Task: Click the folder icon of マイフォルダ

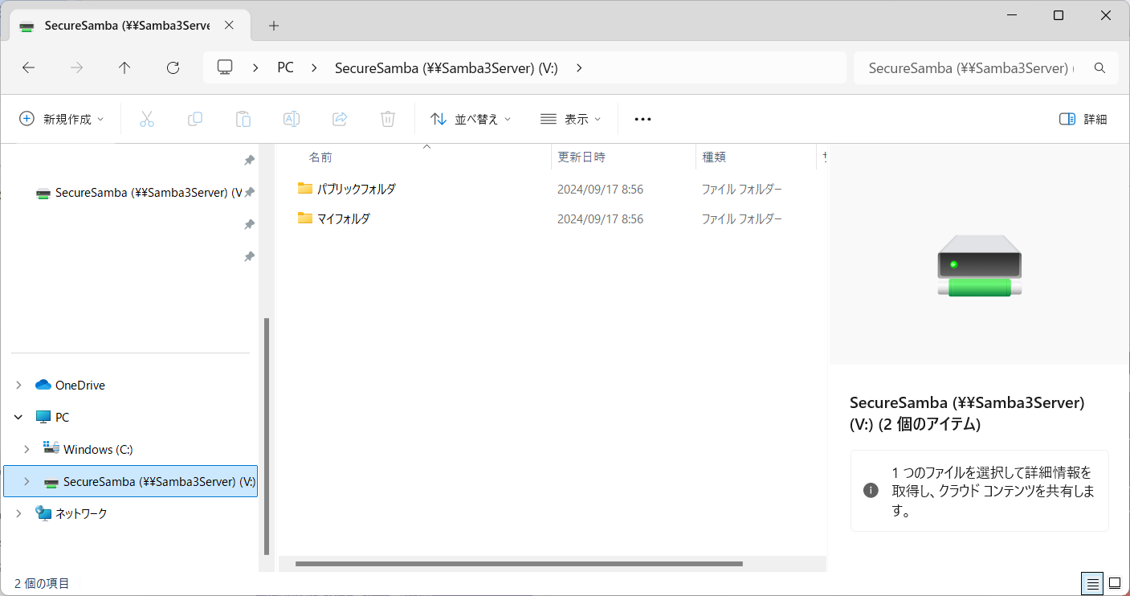Action: point(304,218)
